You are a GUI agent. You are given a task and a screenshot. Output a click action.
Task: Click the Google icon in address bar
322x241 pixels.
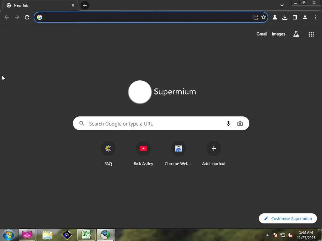[x=40, y=17]
